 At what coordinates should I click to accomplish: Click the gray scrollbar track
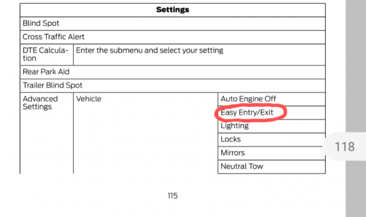(356, 70)
